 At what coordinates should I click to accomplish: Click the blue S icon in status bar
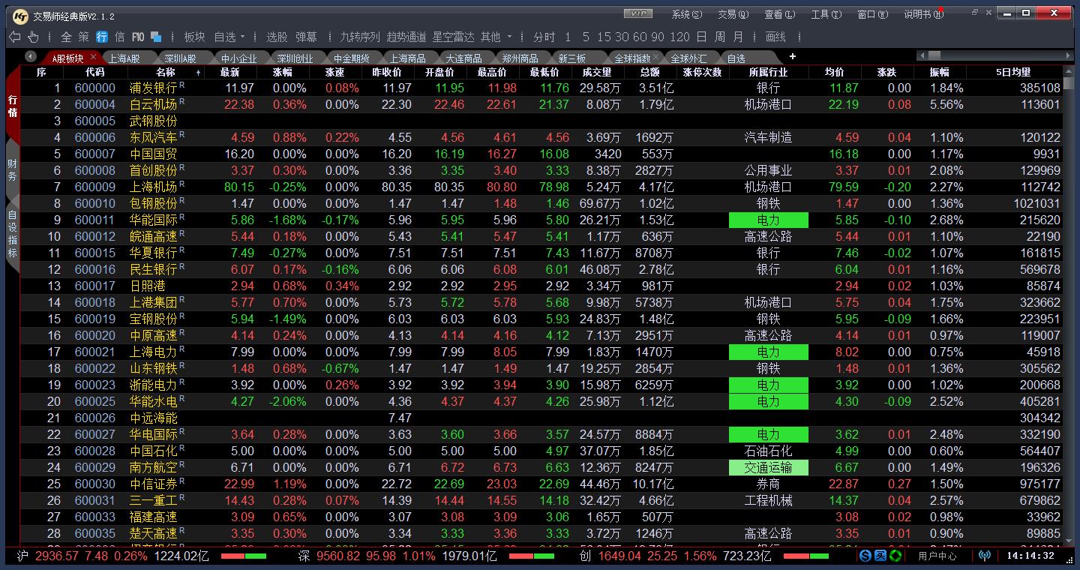point(865,556)
